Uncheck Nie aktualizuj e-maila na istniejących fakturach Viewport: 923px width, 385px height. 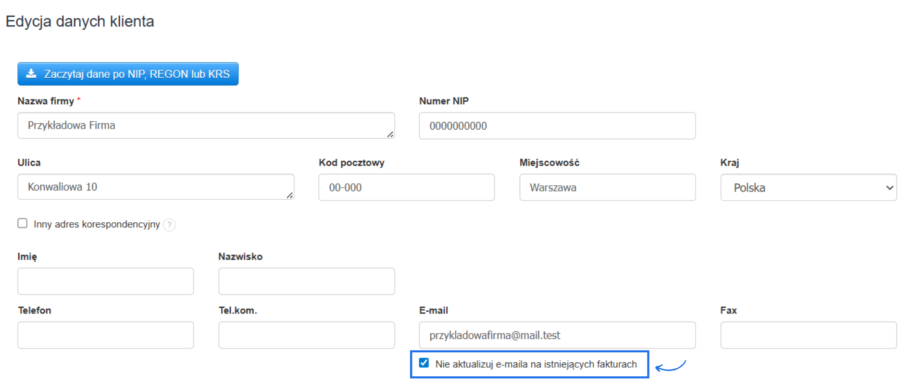pos(424,363)
